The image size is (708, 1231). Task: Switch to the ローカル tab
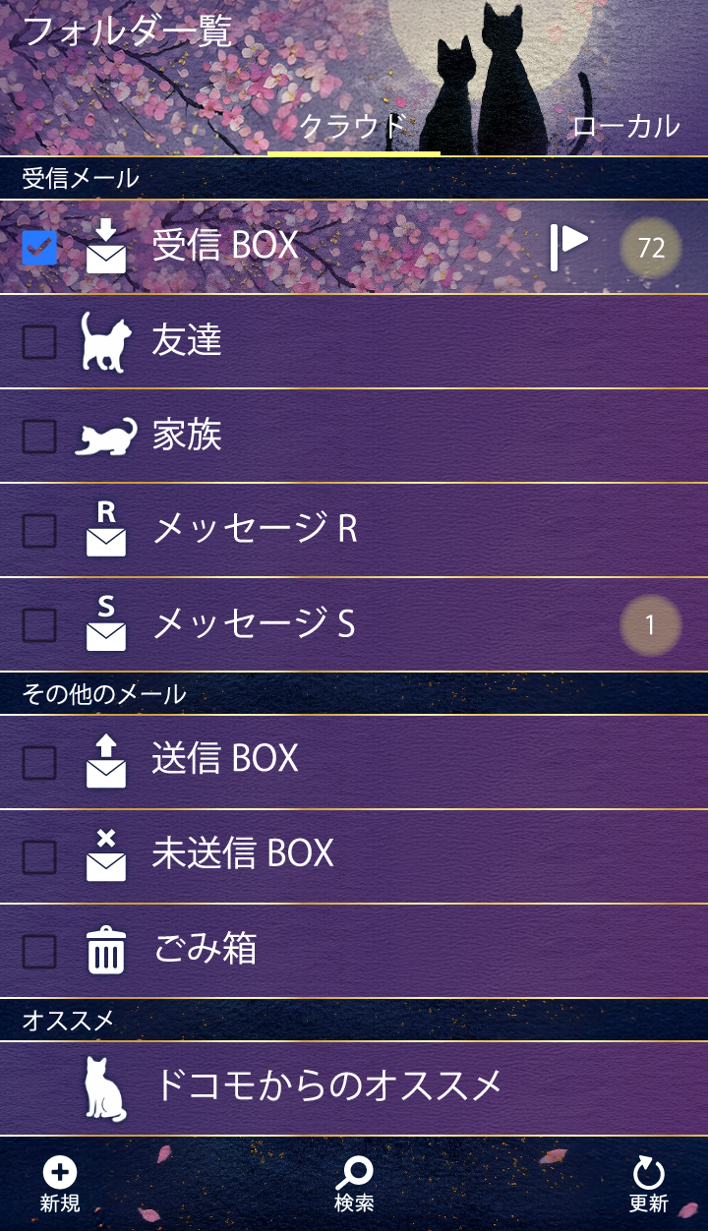625,126
